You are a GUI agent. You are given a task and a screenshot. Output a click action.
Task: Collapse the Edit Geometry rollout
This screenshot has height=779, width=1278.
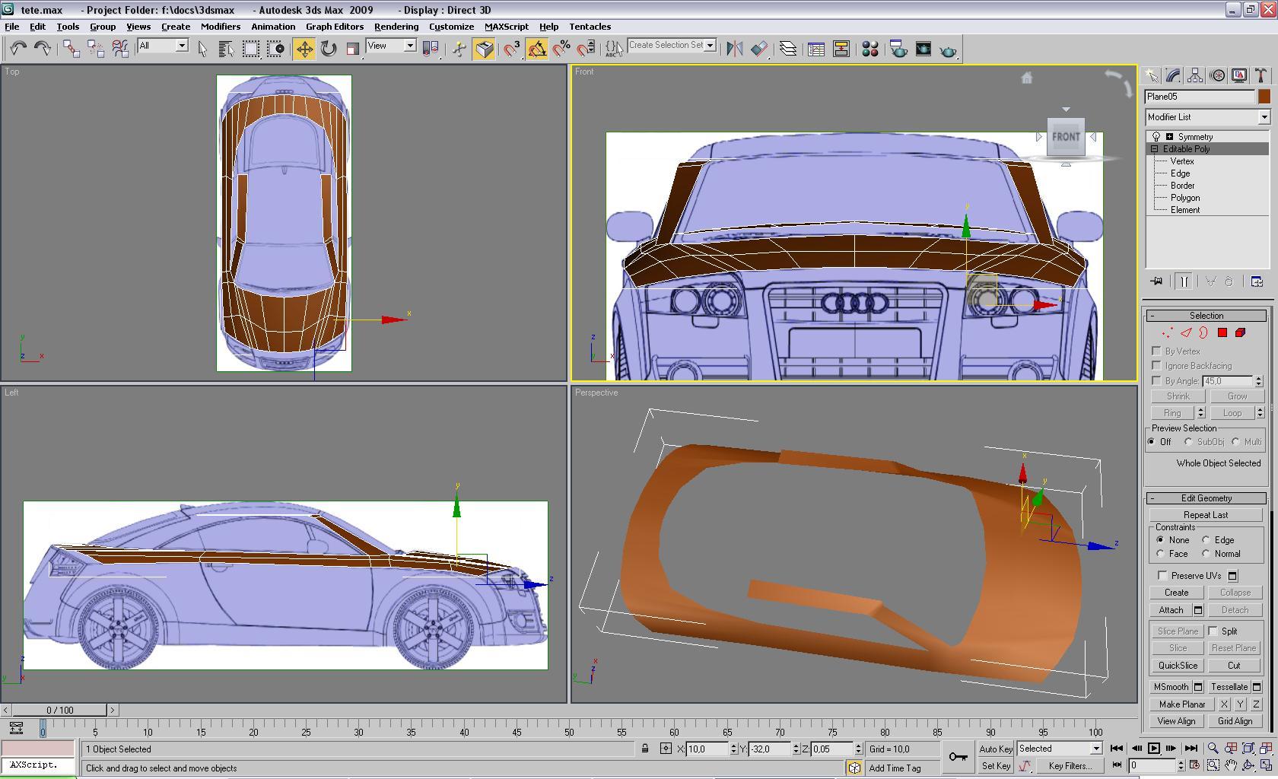click(1206, 498)
